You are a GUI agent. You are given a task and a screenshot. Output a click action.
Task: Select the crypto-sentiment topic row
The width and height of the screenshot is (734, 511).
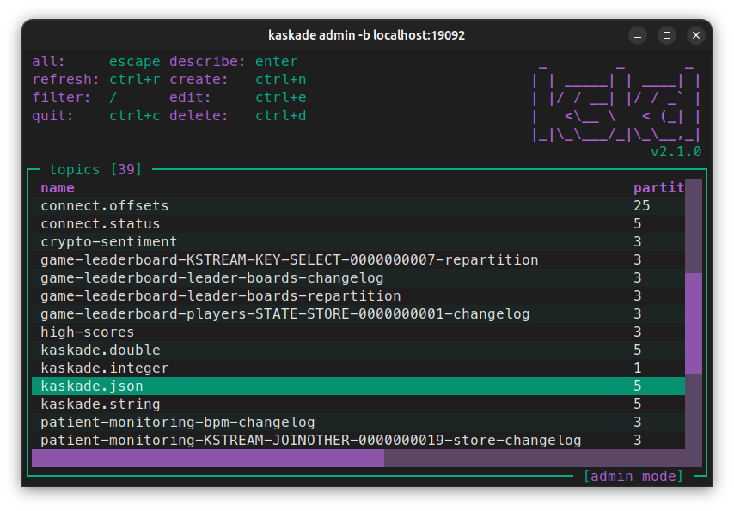pyautogui.click(x=358, y=242)
